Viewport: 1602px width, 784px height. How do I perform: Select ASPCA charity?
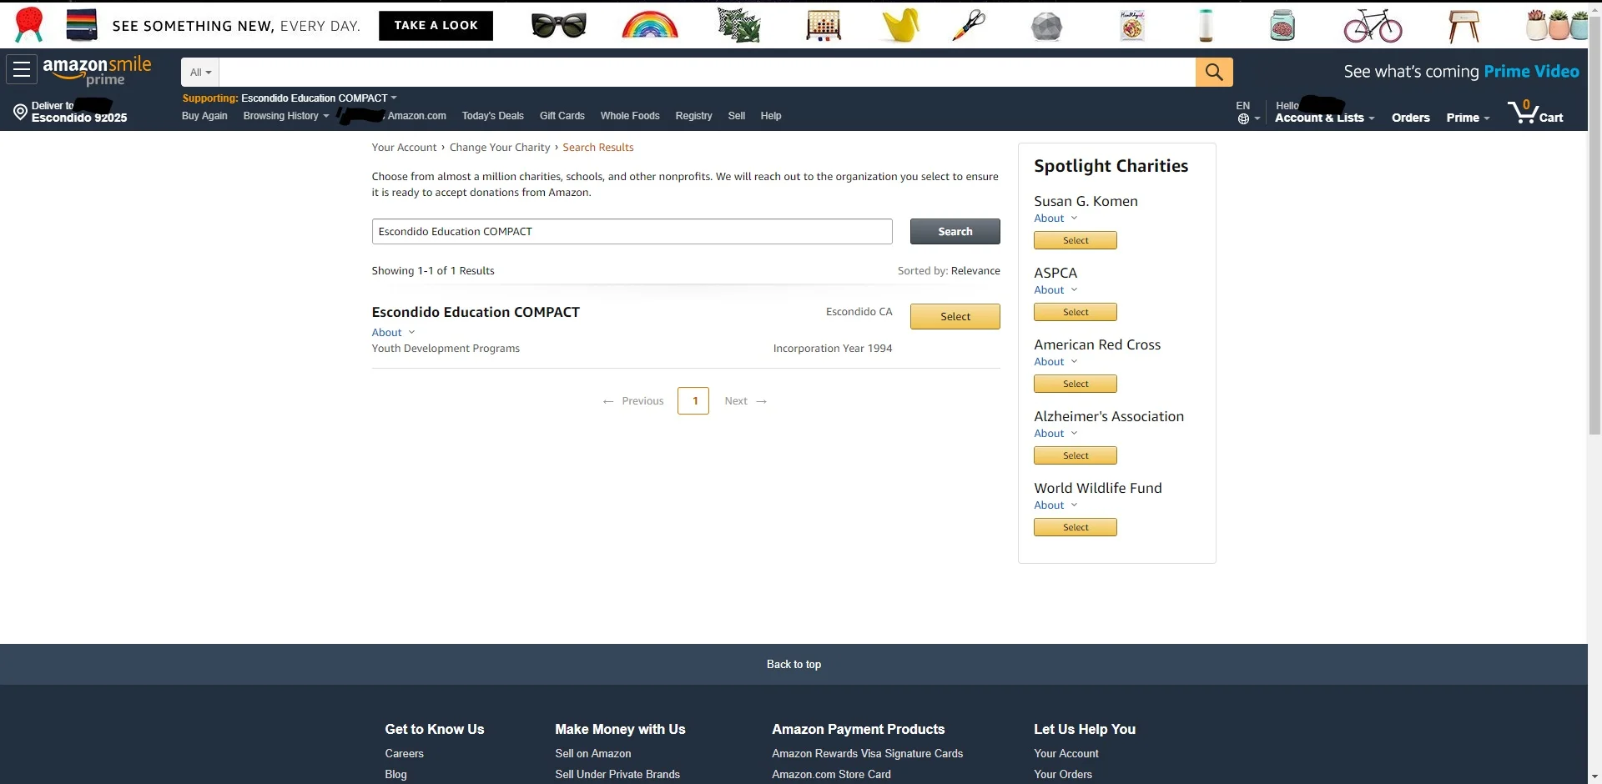click(1076, 312)
